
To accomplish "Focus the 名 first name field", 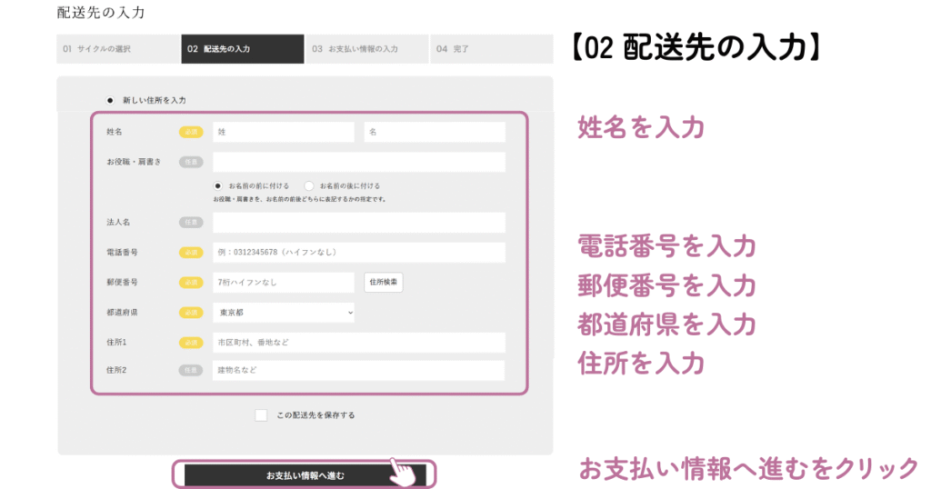I will click(x=435, y=133).
